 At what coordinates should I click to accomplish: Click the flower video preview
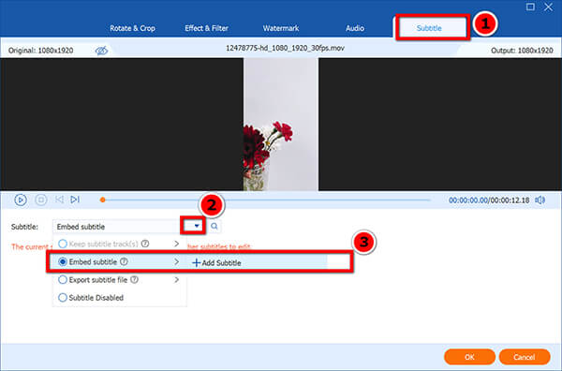click(281, 124)
